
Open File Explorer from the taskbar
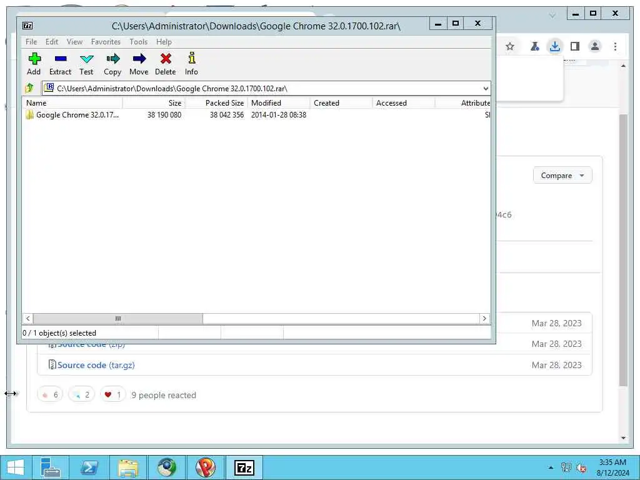click(128, 467)
